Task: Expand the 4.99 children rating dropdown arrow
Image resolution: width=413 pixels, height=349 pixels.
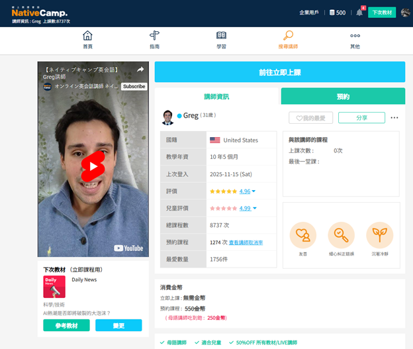Action: pos(254,209)
